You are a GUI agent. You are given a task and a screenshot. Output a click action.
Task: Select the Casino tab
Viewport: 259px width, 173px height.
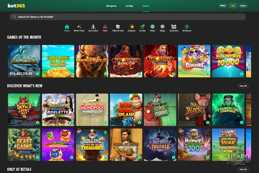[146, 6]
